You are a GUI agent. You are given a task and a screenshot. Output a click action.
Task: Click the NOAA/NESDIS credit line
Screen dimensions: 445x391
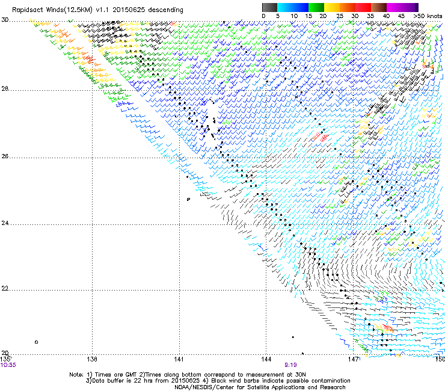coord(260,387)
